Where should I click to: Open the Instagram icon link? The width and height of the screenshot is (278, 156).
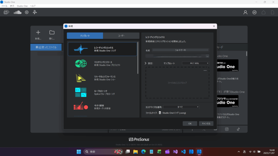[x=227, y=129]
